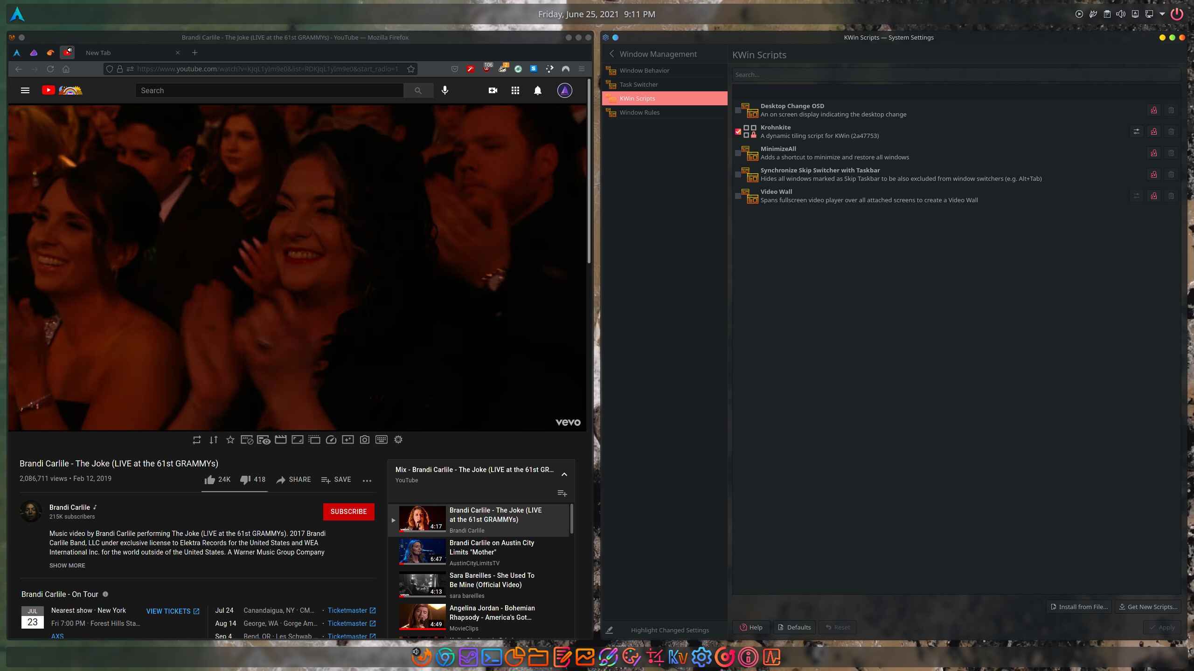Reload the page in Firefox
1194x671 pixels.
pos(50,69)
